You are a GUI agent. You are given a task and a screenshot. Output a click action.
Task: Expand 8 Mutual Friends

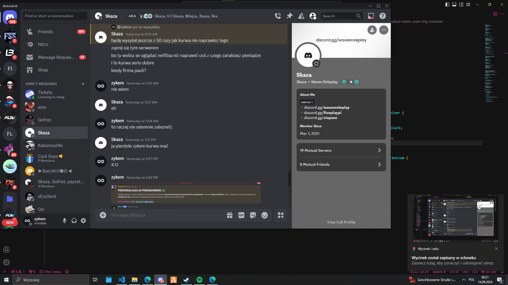click(341, 164)
